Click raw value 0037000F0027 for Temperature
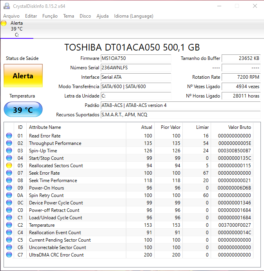The height and width of the screenshot is (271, 264). [235, 225]
